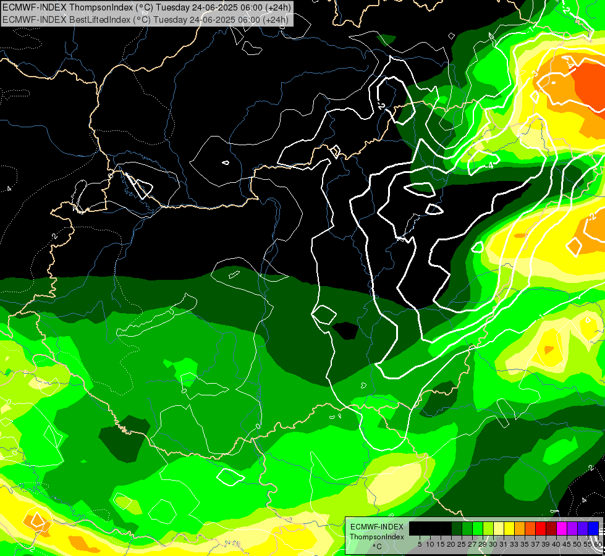Select the legend label 'ThompsonIndex'
The image size is (605, 556).
click(x=377, y=537)
